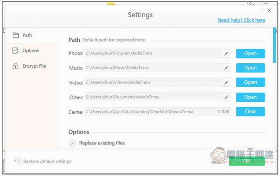Click the pencil edit icon for Photo path
This screenshot has height=176, width=280.
[x=226, y=53]
